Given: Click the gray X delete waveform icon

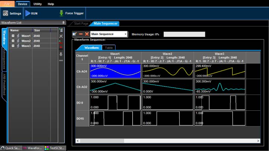Looking at the screenshot, I should (61, 36).
